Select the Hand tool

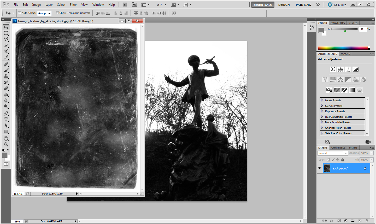[x=6, y=138]
